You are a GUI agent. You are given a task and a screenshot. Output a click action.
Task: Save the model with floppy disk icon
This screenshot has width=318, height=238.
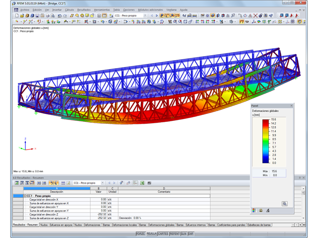(38, 16)
